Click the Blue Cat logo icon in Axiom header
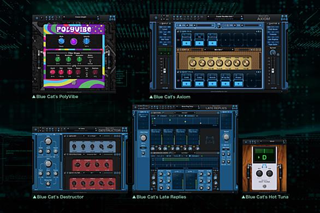320x213 pixels. [284, 18]
